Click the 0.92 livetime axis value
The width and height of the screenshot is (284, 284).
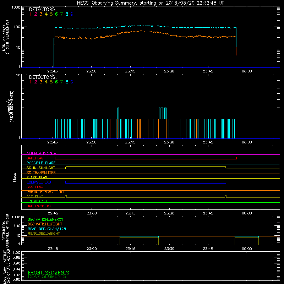coord(16,274)
